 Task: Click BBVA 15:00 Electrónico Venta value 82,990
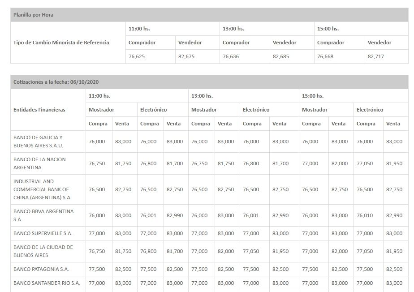[394, 215]
